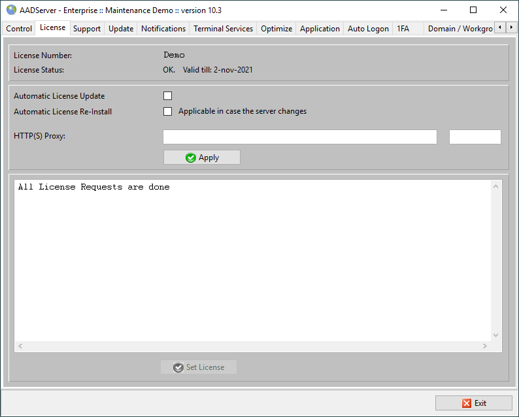Select the 1FA tab
The width and height of the screenshot is (519, 417).
pos(403,29)
